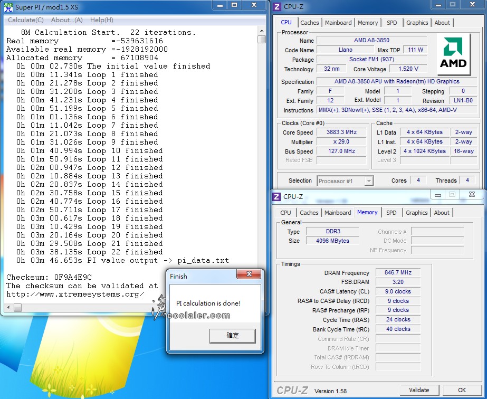
Task: Close the Finish dialog
Action: click(249, 274)
